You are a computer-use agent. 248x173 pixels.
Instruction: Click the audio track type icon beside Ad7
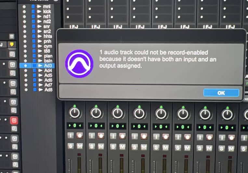click(41, 85)
